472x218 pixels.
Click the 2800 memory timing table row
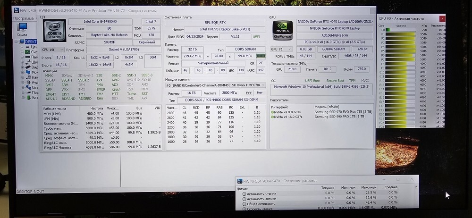pyautogui.click(x=216, y=113)
